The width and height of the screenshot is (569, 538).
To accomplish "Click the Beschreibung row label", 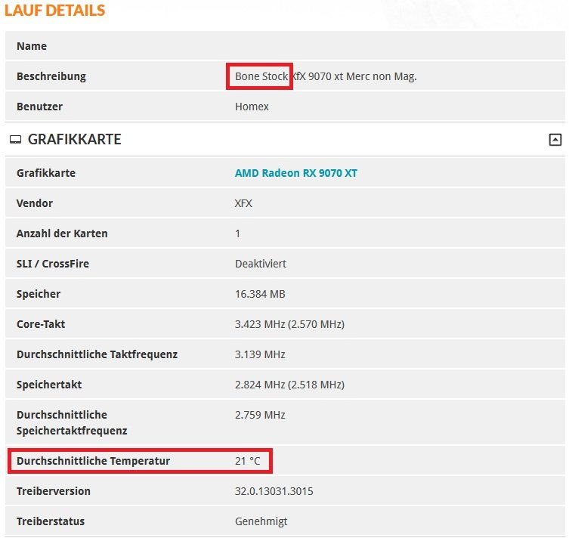I will 51,76.
